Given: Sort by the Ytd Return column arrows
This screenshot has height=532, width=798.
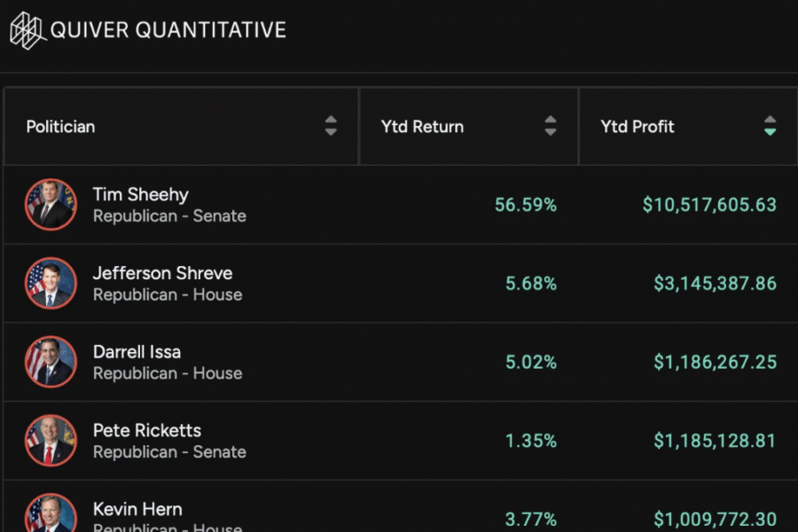Looking at the screenshot, I should (x=551, y=126).
